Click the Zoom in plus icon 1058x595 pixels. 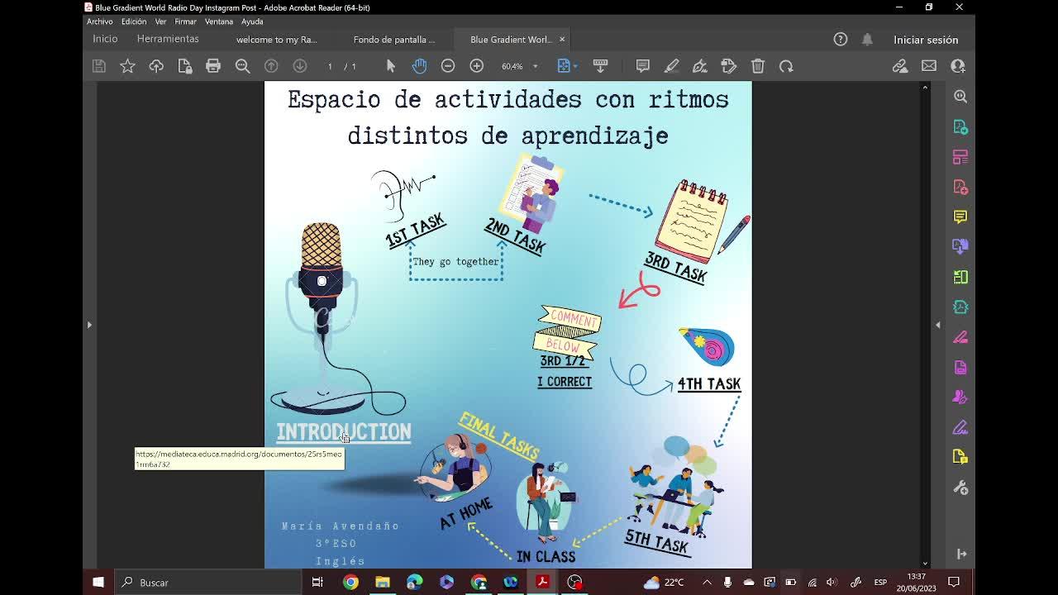click(x=477, y=66)
